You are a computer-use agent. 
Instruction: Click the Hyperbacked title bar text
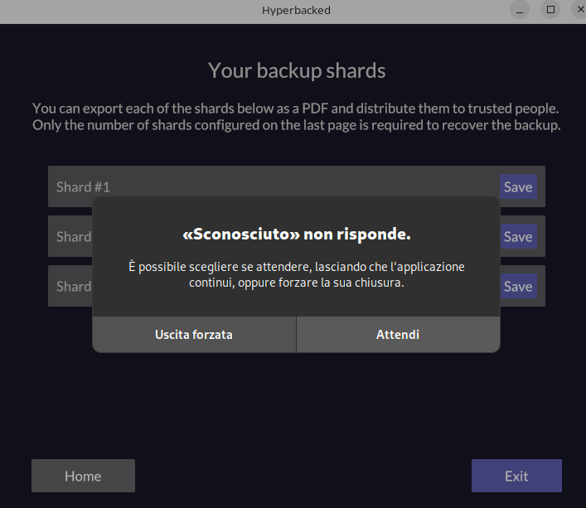[x=297, y=10]
